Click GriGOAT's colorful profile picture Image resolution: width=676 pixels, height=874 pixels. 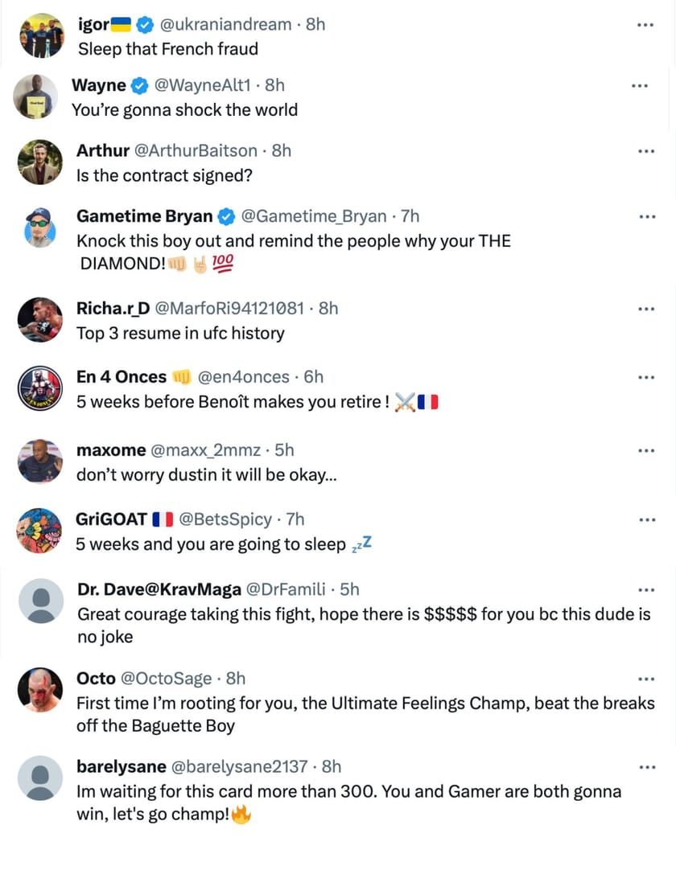click(x=39, y=530)
